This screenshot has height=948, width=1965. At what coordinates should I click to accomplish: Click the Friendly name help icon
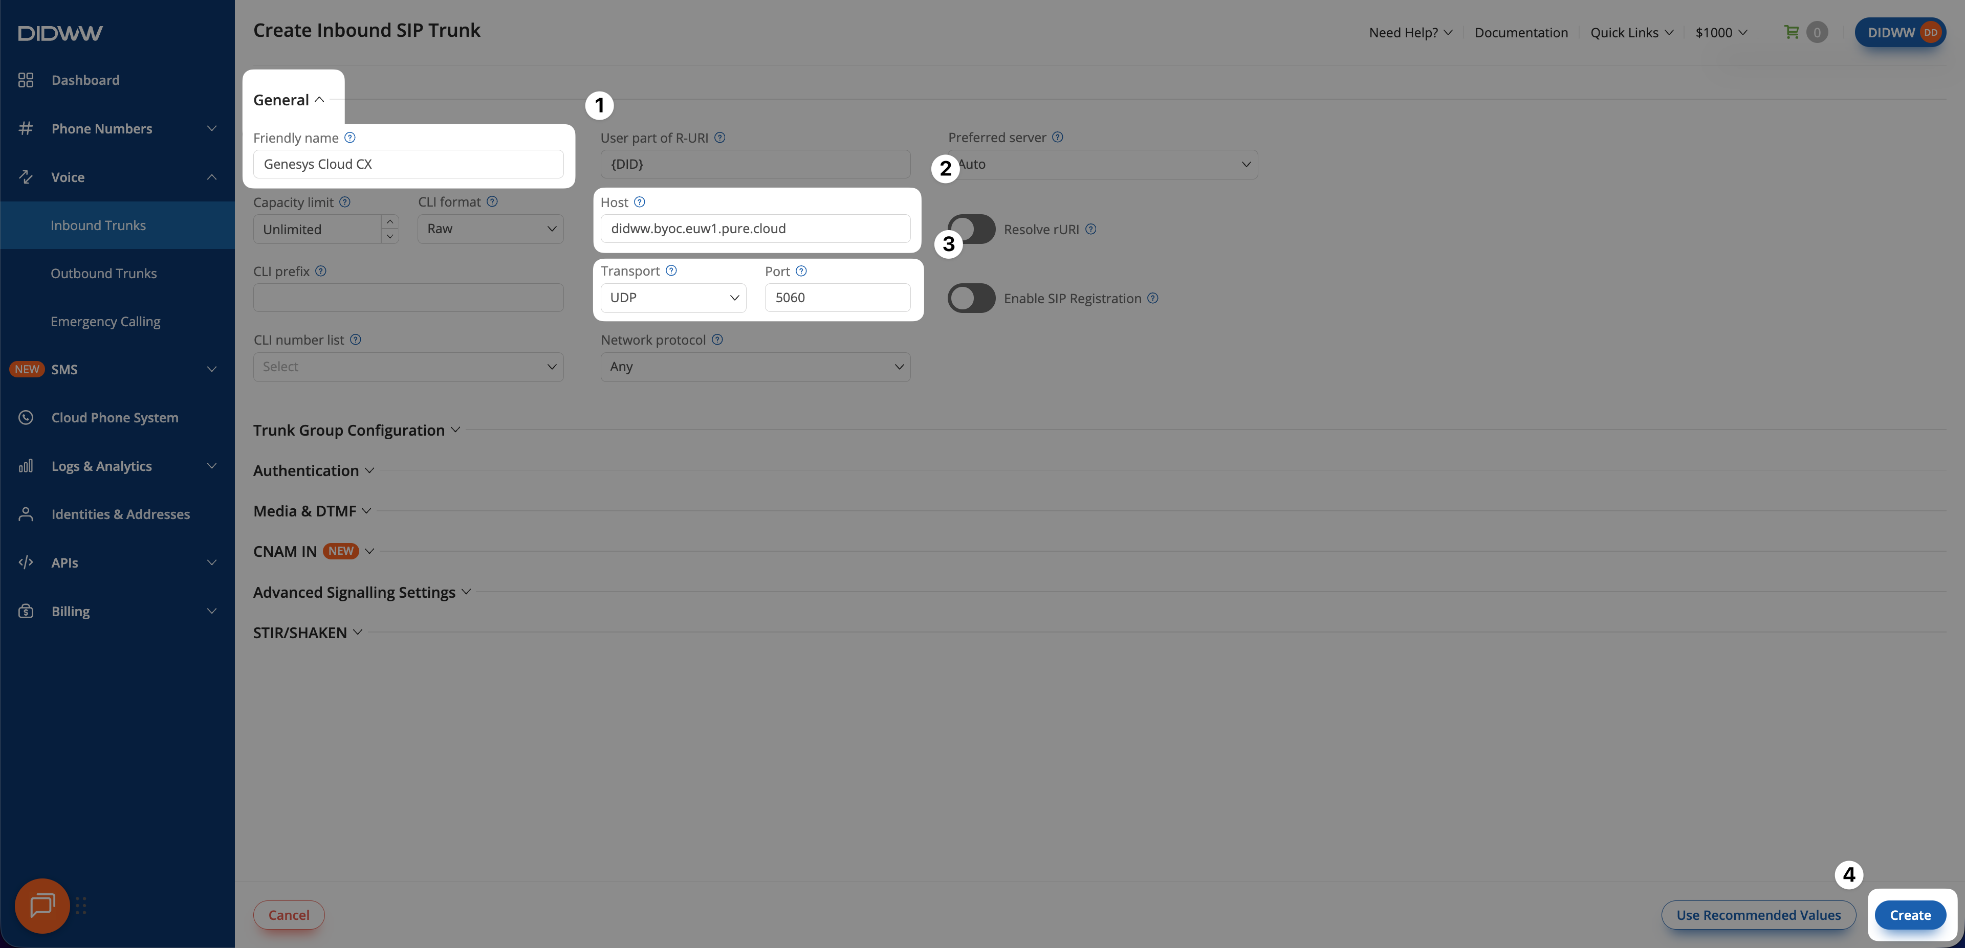click(x=350, y=138)
